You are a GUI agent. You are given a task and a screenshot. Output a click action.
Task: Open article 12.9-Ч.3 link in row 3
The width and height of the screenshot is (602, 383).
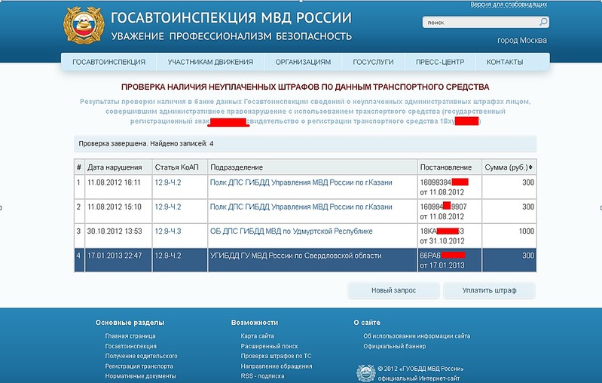point(168,231)
